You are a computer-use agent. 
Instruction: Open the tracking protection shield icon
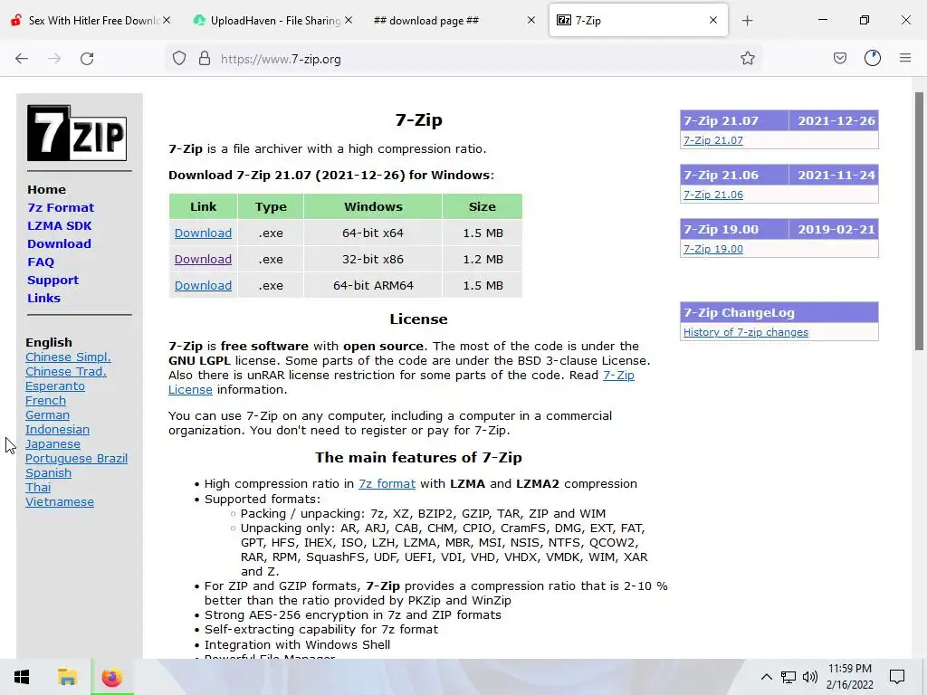[x=179, y=59]
